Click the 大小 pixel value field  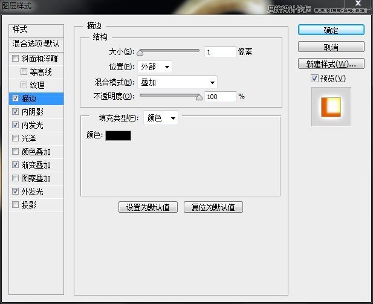tap(220, 52)
